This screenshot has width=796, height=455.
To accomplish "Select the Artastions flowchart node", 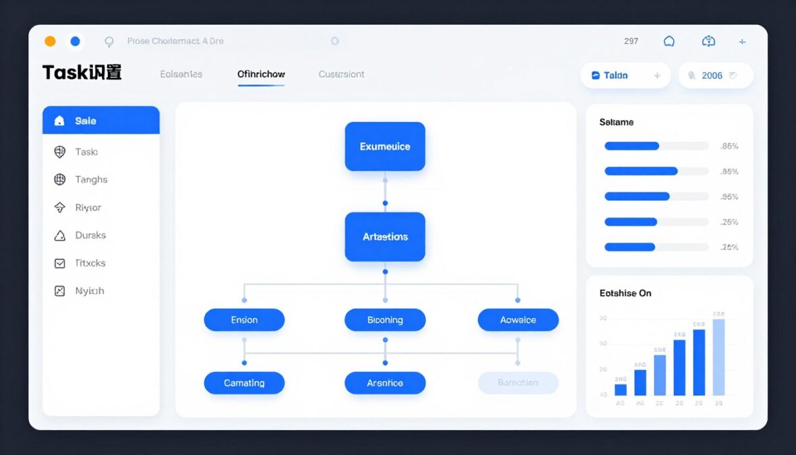I will click(385, 237).
